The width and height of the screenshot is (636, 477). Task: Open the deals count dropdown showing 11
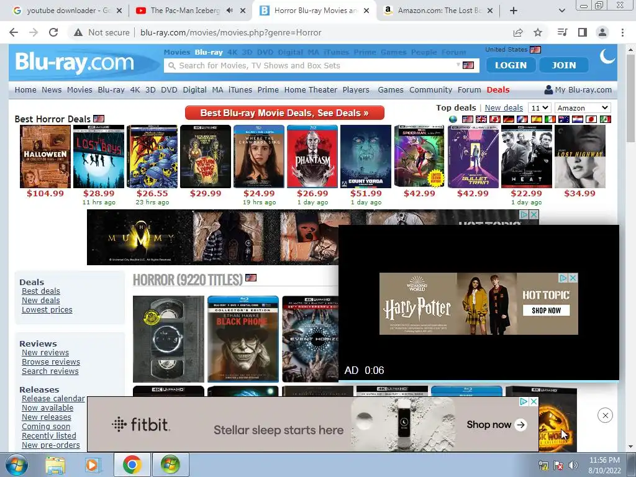(x=540, y=108)
